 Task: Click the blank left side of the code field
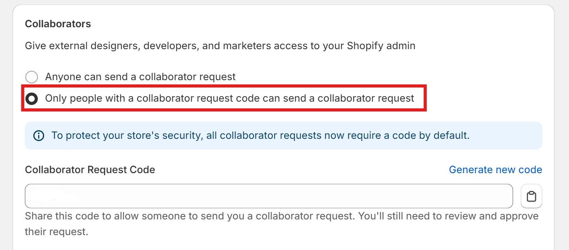point(50,196)
